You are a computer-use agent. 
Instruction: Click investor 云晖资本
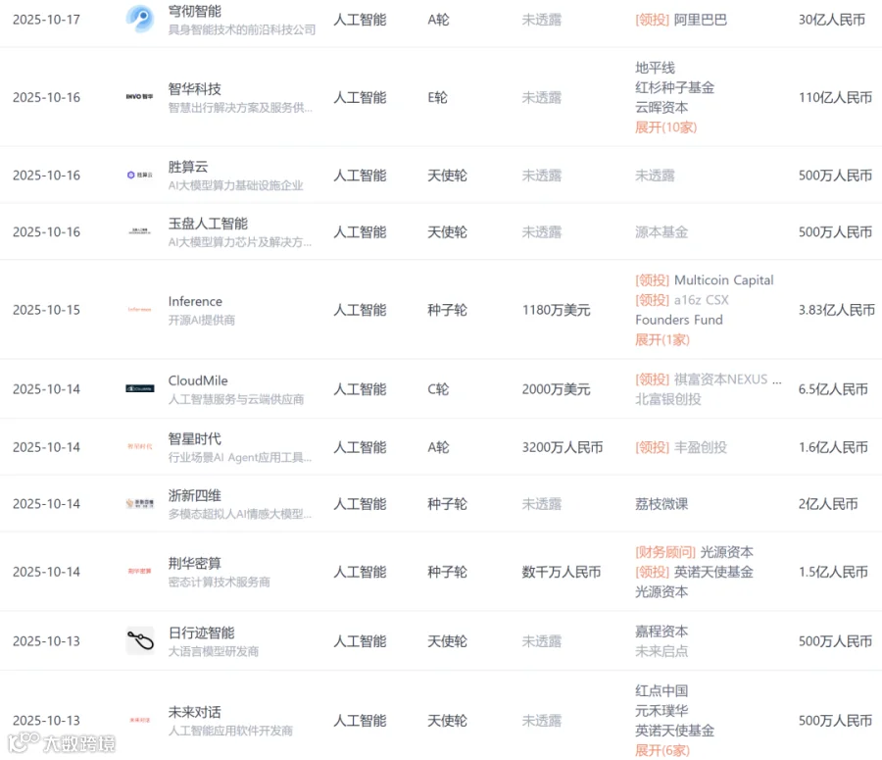click(x=661, y=107)
